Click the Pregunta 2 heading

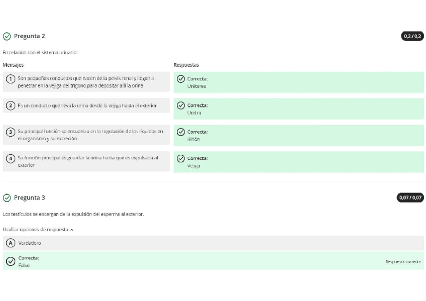[x=29, y=36]
